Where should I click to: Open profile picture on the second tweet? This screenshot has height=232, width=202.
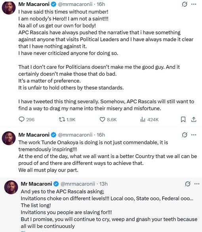pos(9,138)
